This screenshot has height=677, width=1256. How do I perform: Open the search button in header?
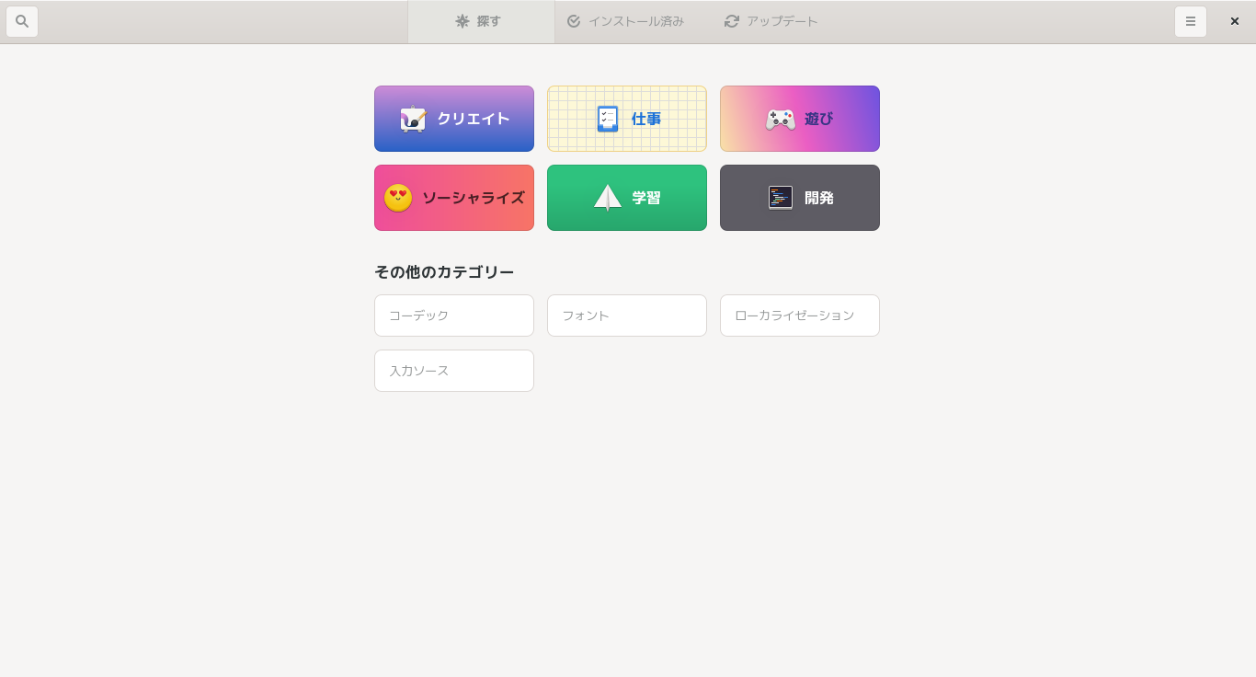[22, 21]
